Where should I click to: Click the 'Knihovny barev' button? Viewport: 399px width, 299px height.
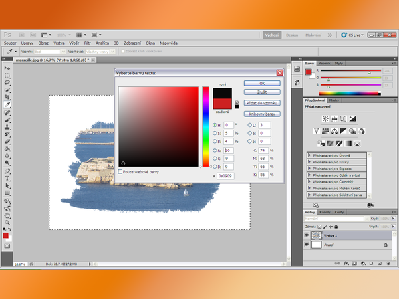[x=263, y=114]
